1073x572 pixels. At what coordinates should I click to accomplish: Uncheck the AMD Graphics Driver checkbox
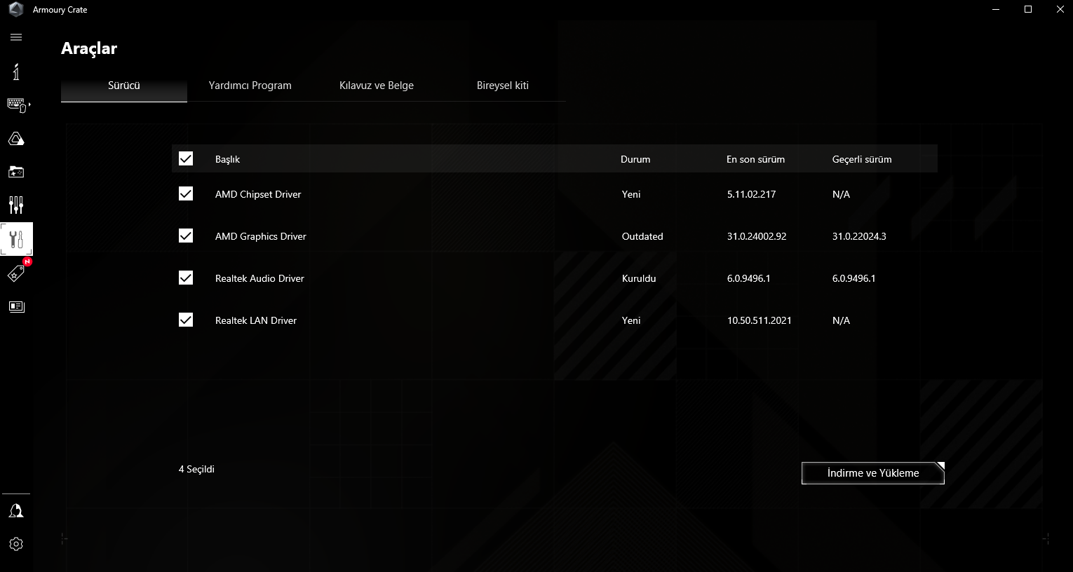click(x=186, y=236)
